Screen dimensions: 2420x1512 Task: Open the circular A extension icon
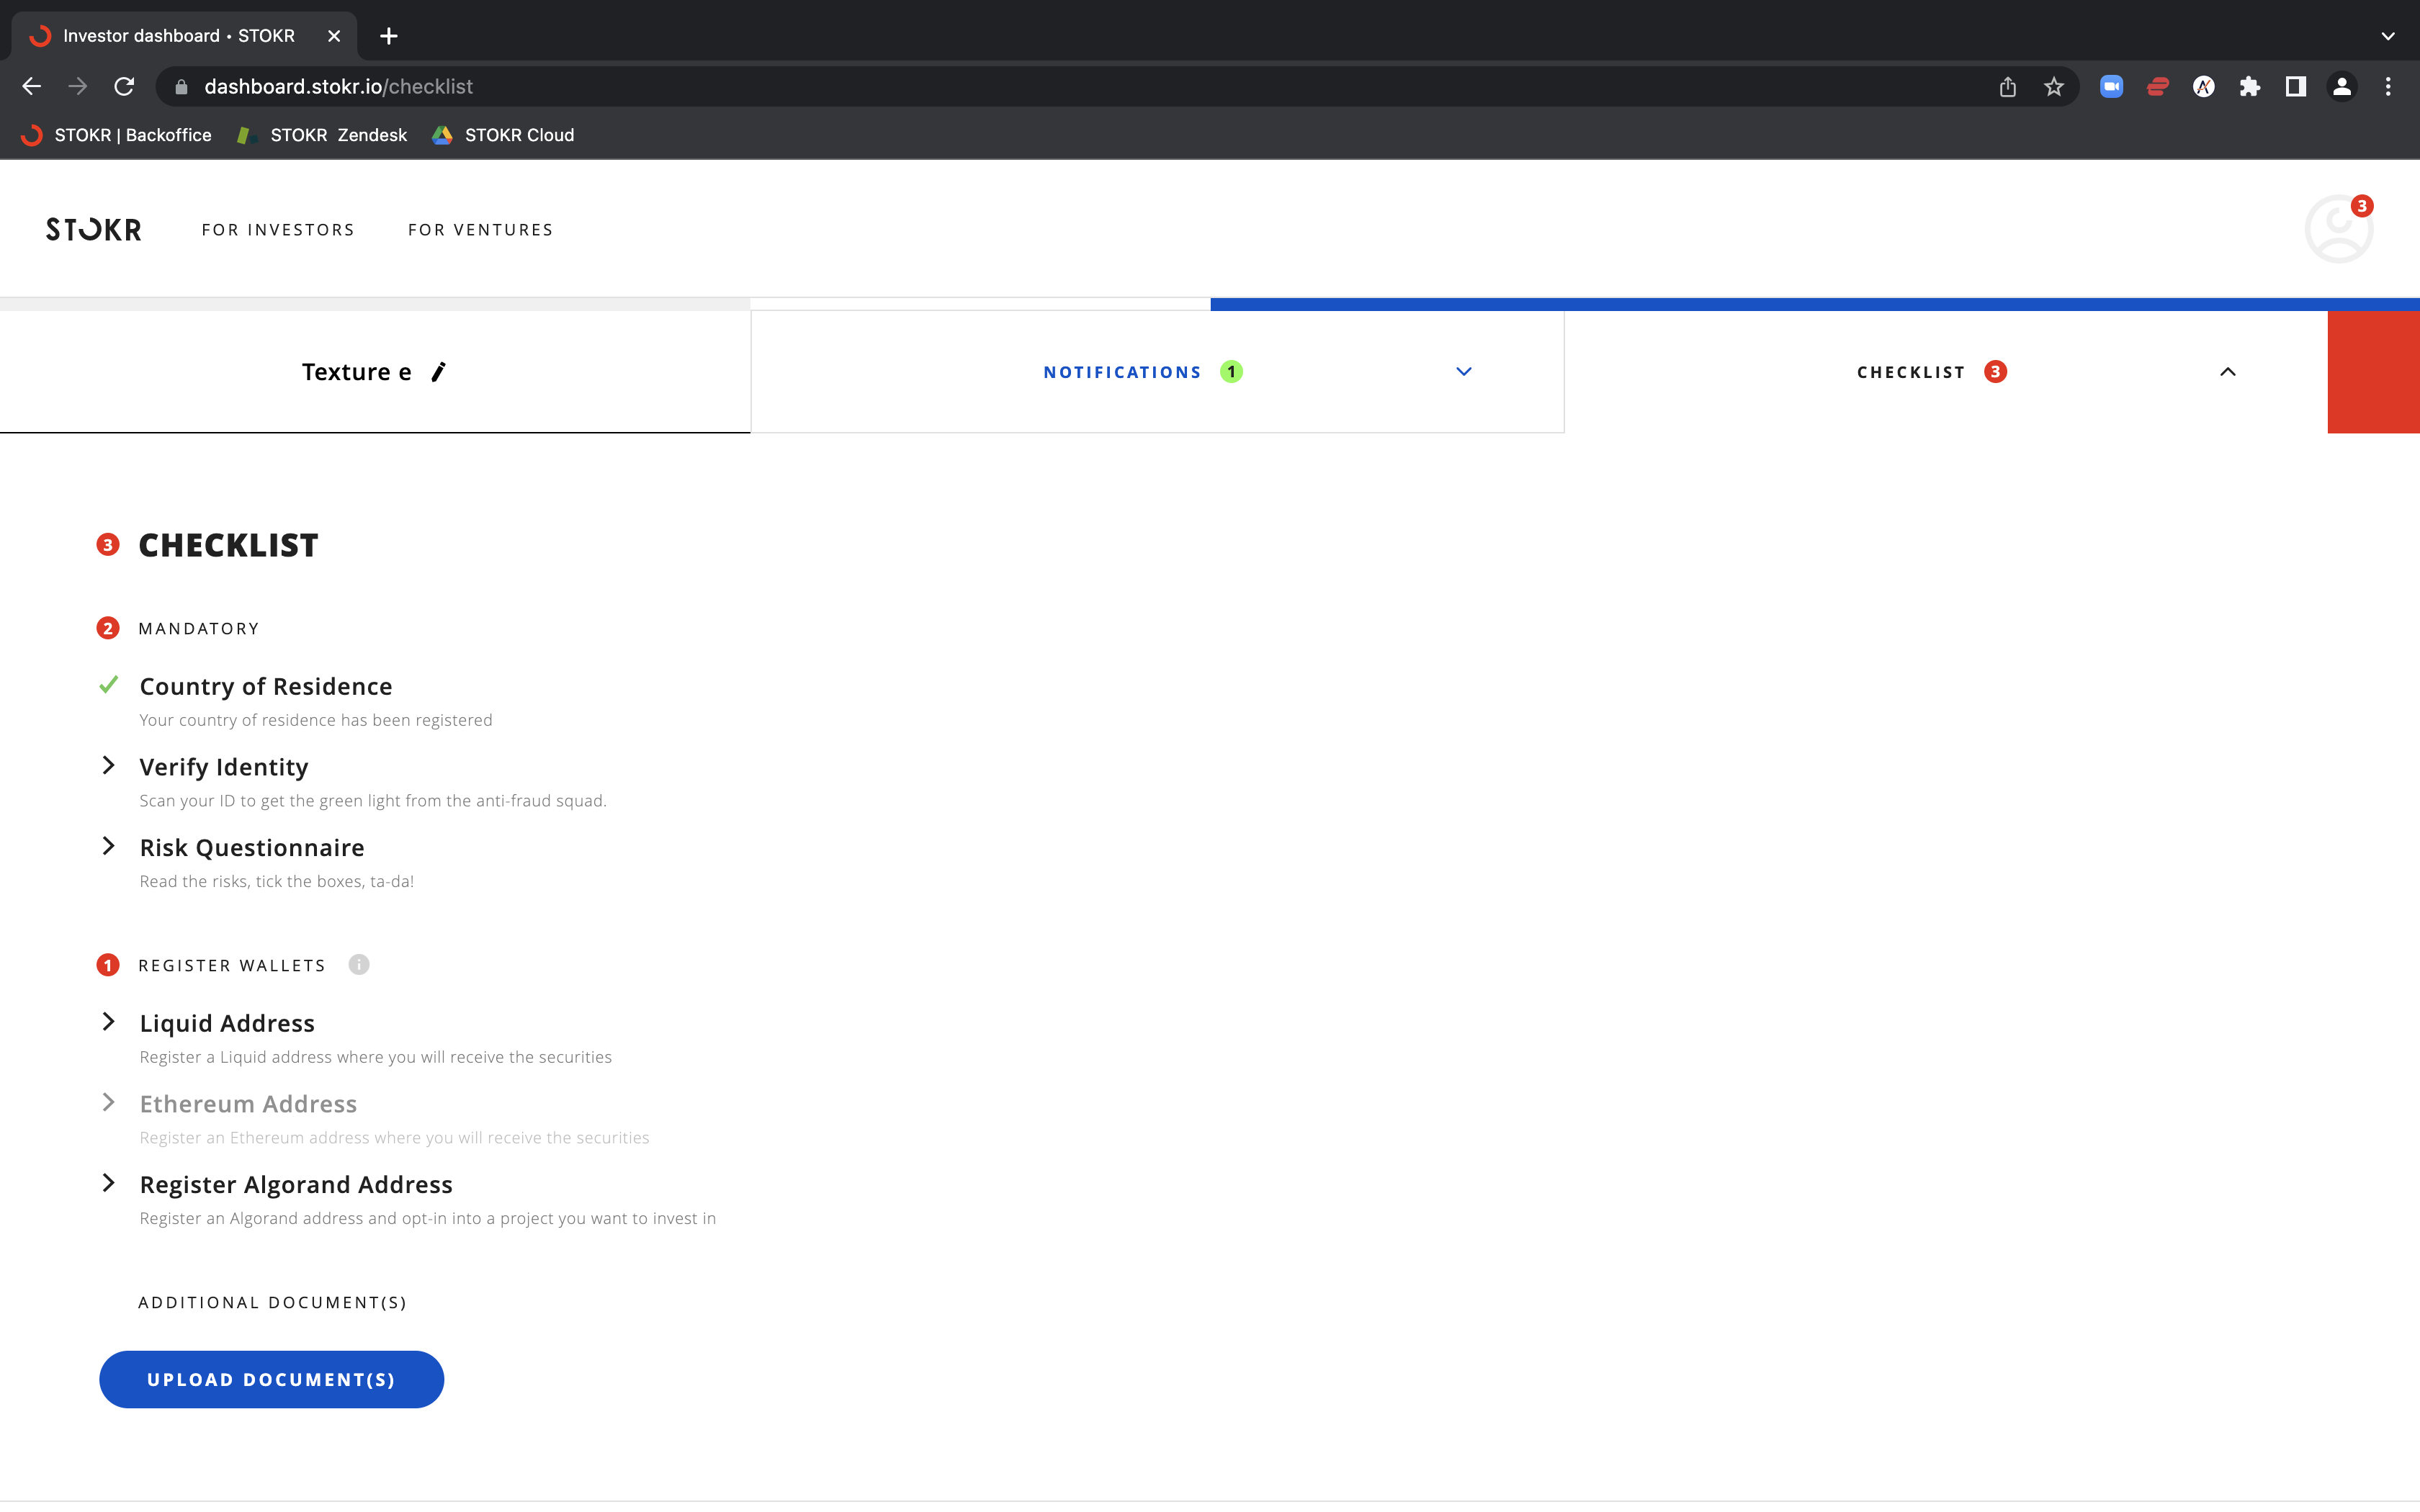[x=2204, y=87]
